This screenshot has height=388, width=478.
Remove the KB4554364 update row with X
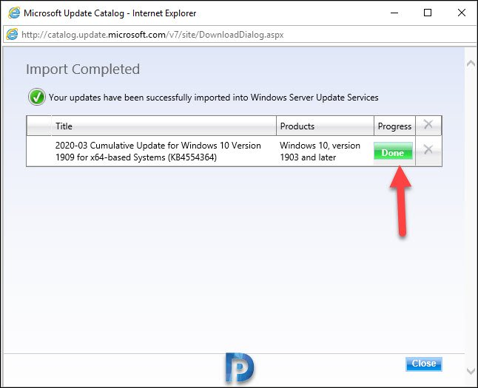click(428, 149)
